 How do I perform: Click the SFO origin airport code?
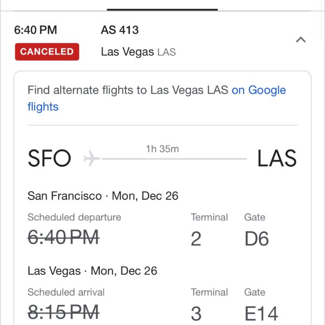coord(49,158)
